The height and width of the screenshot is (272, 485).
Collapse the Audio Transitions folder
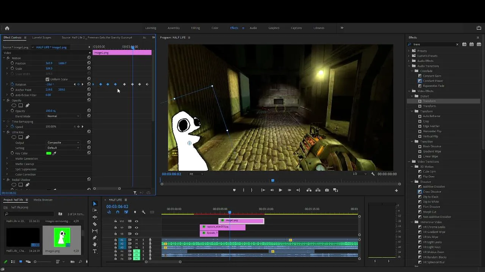pos(409,66)
